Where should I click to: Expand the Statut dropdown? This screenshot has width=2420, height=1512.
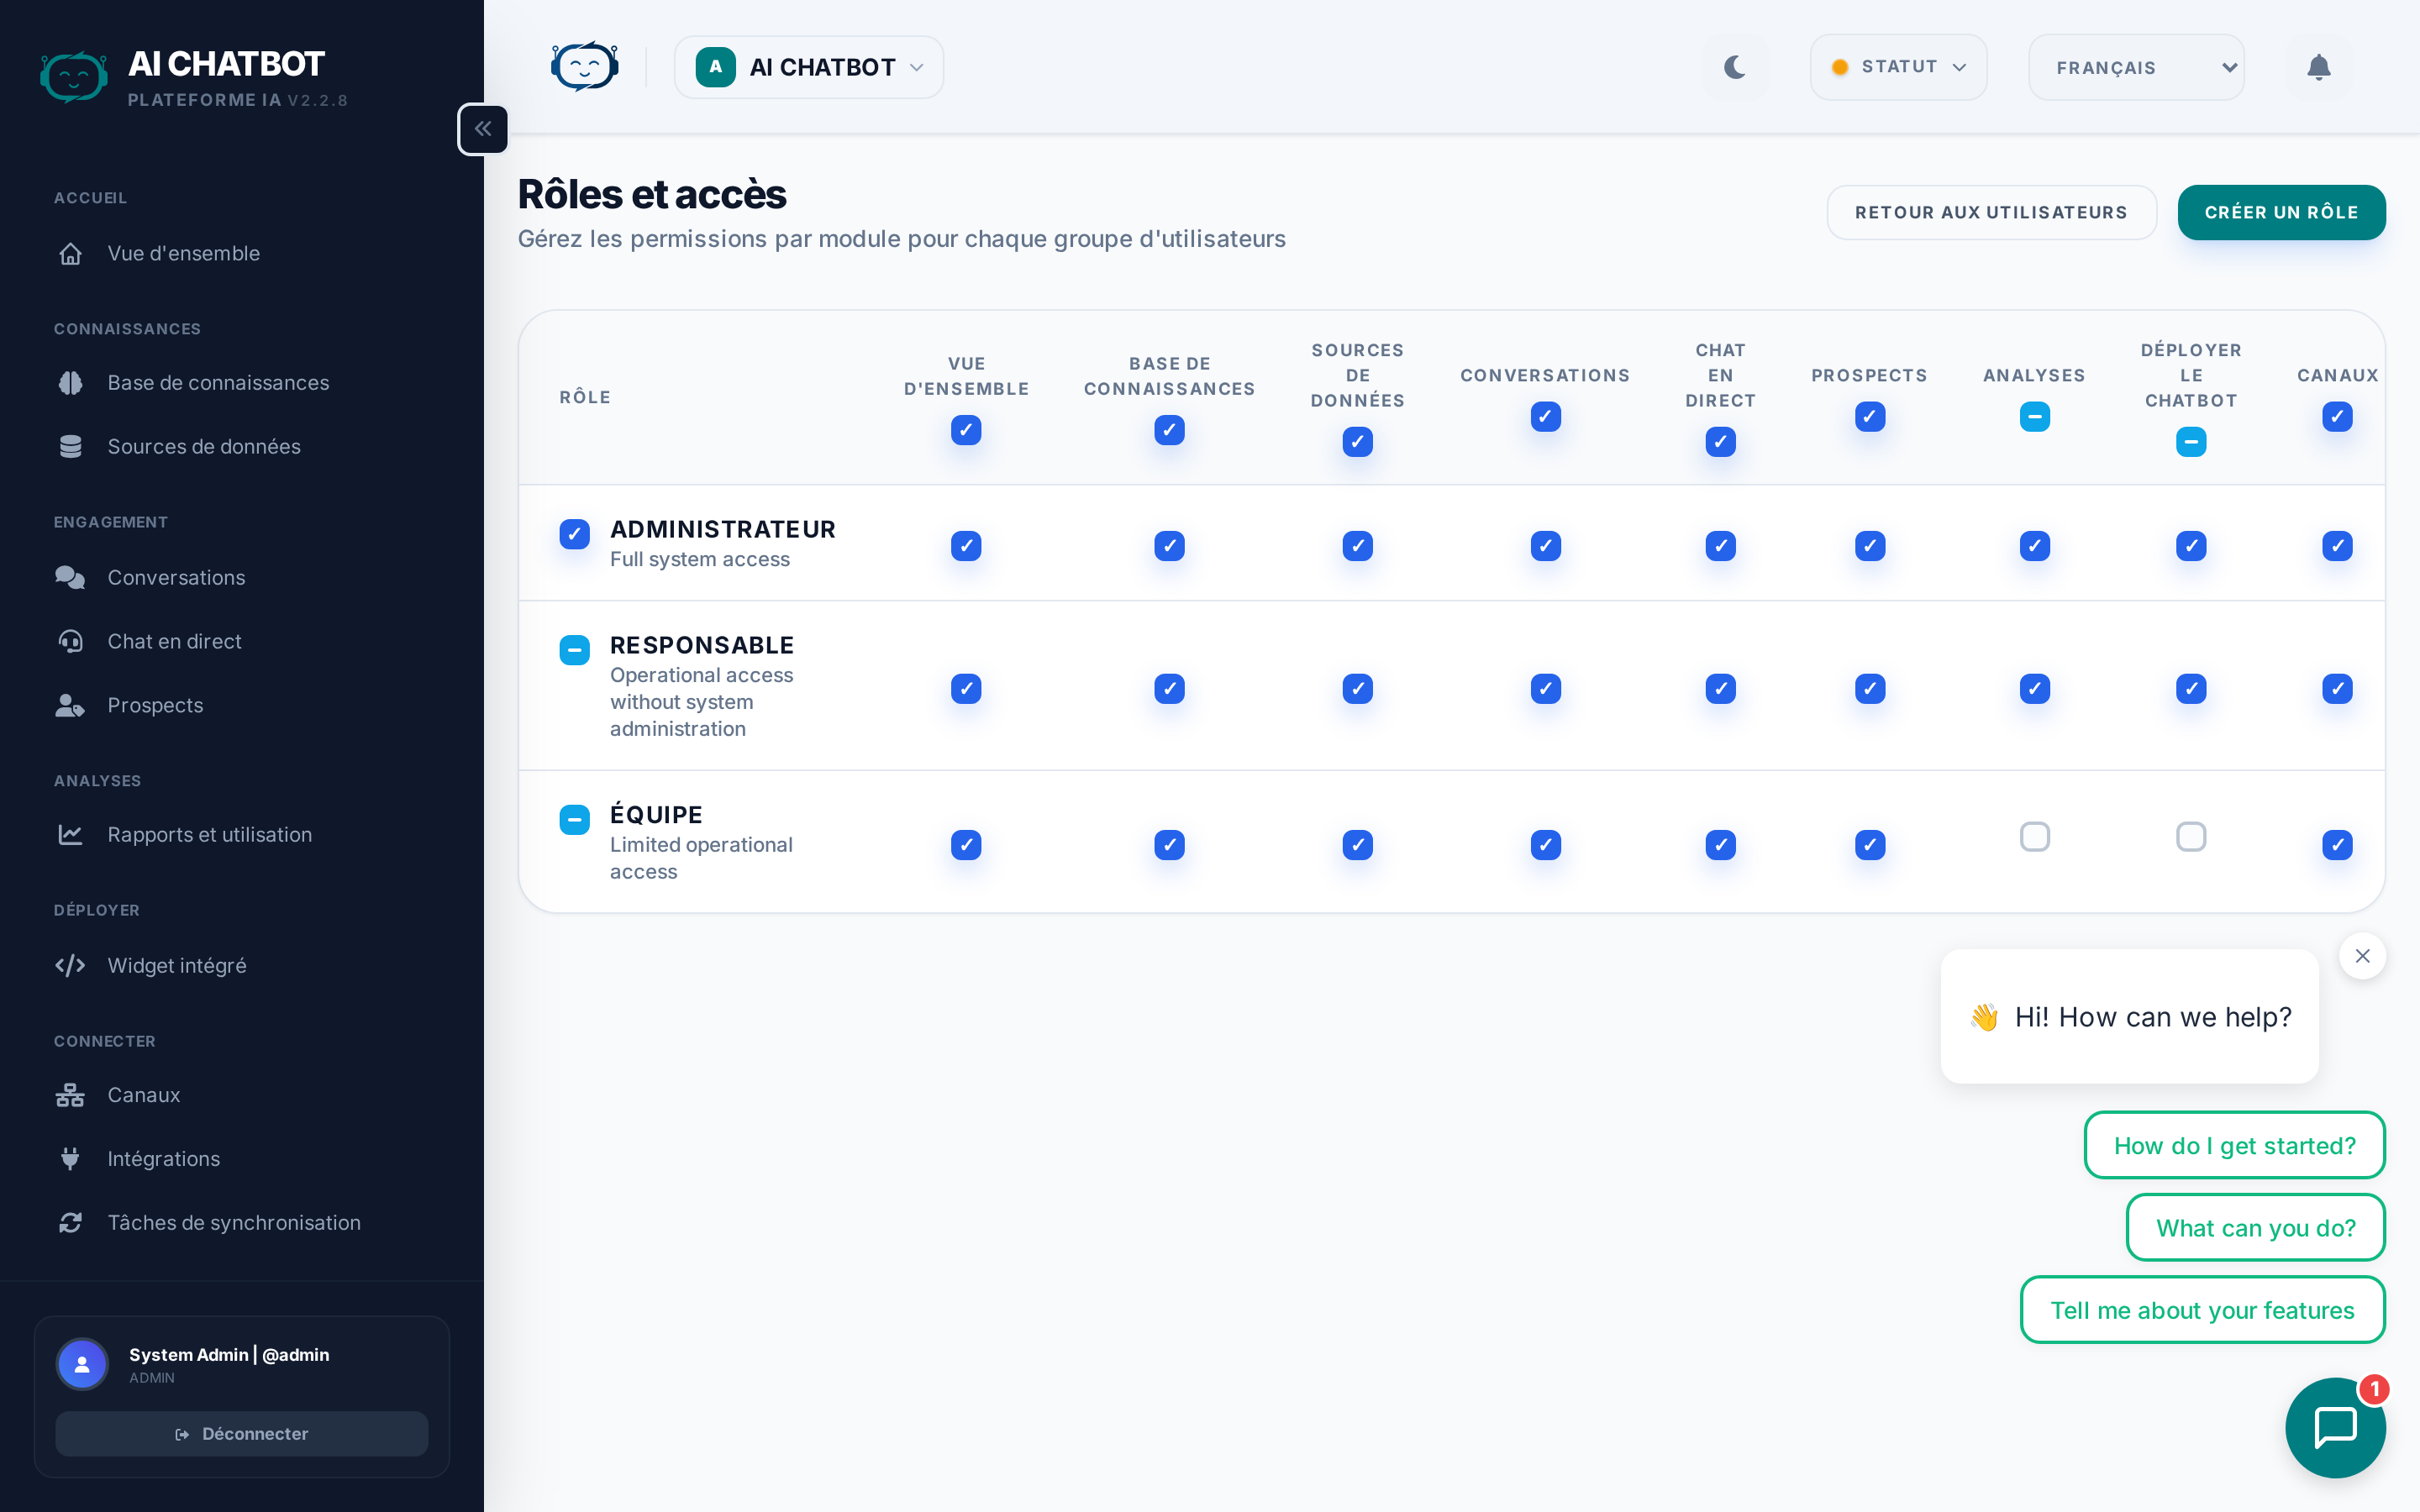1898,67
